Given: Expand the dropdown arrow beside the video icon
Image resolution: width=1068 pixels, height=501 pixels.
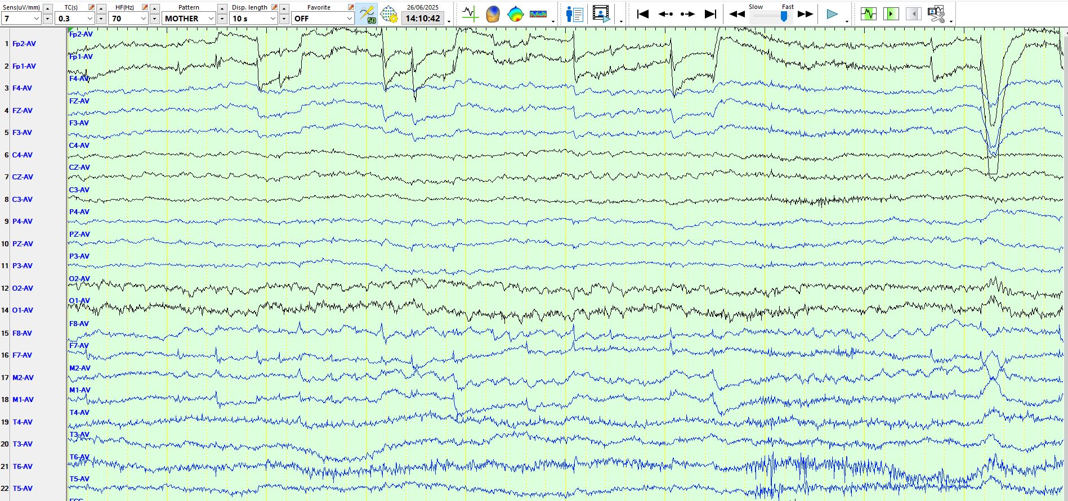Looking at the screenshot, I should [x=621, y=21].
